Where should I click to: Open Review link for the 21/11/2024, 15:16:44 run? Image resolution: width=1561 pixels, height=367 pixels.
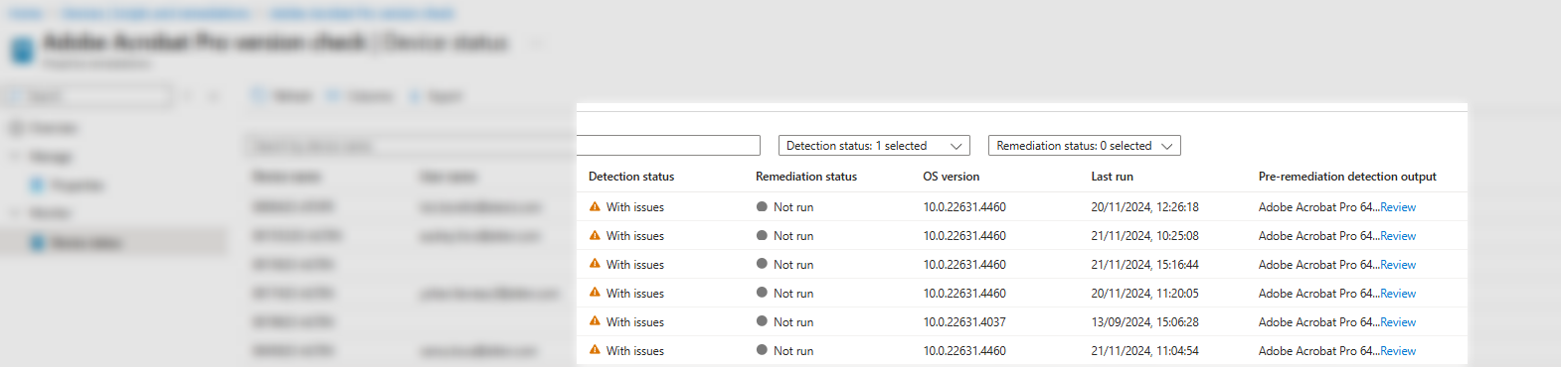pyautogui.click(x=1397, y=265)
